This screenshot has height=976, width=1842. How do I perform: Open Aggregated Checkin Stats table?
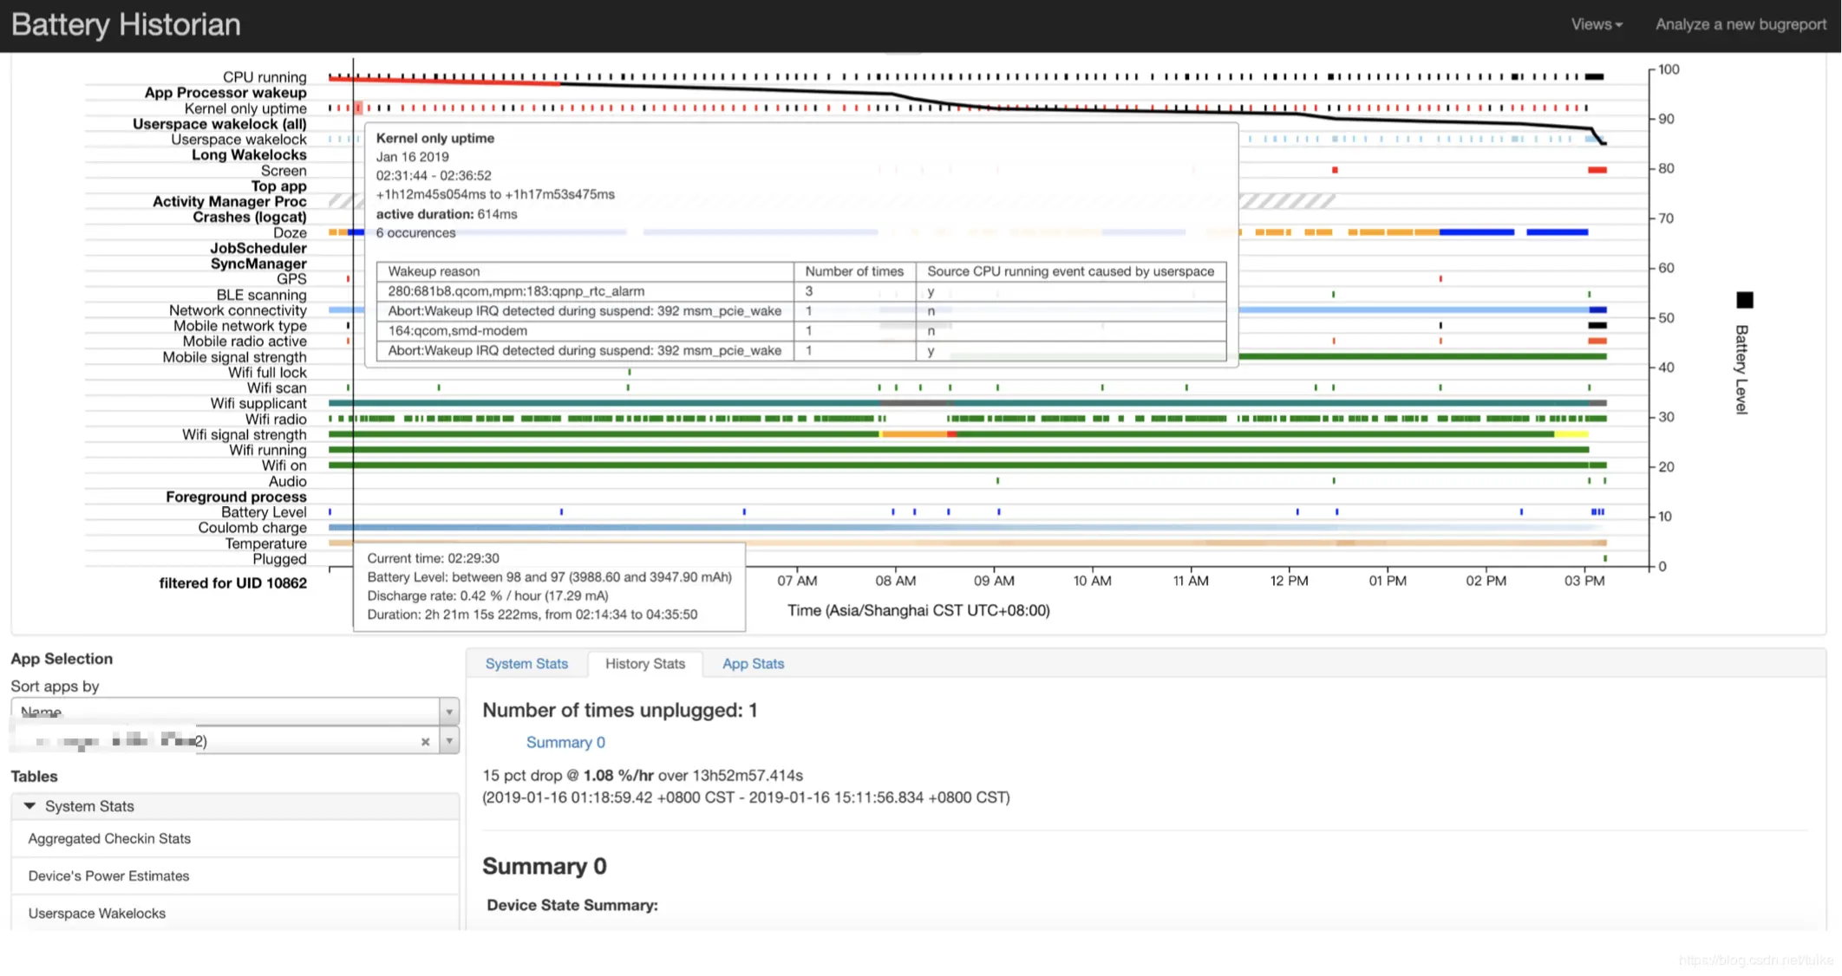[x=234, y=838]
